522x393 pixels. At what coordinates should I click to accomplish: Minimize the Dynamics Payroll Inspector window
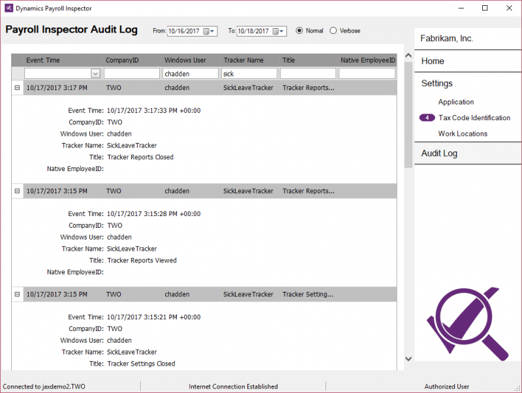point(461,8)
